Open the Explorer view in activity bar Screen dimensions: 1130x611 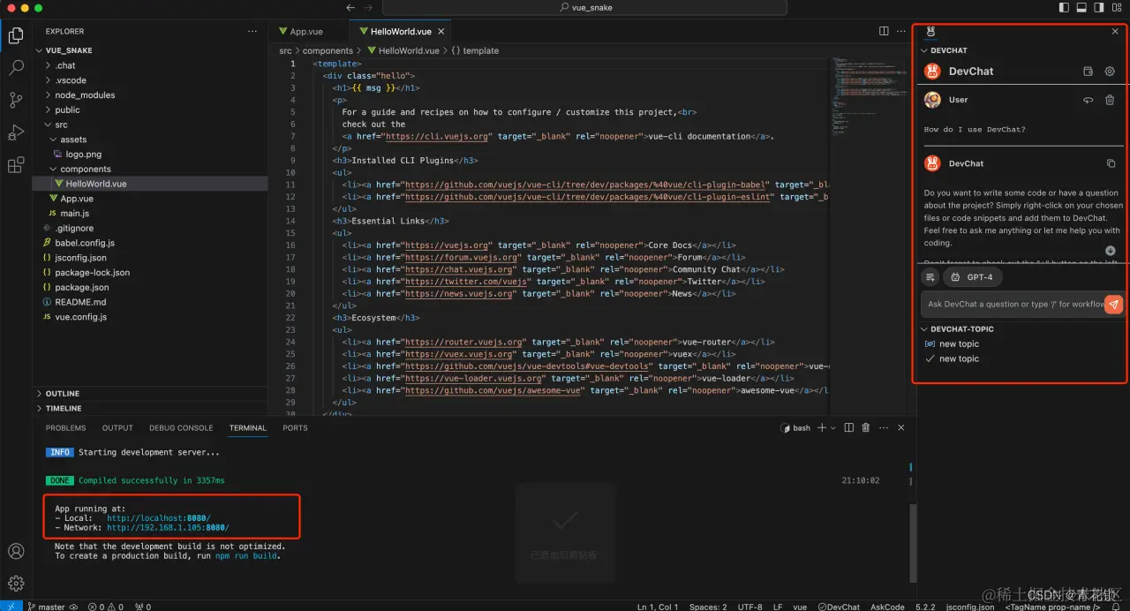click(16, 35)
